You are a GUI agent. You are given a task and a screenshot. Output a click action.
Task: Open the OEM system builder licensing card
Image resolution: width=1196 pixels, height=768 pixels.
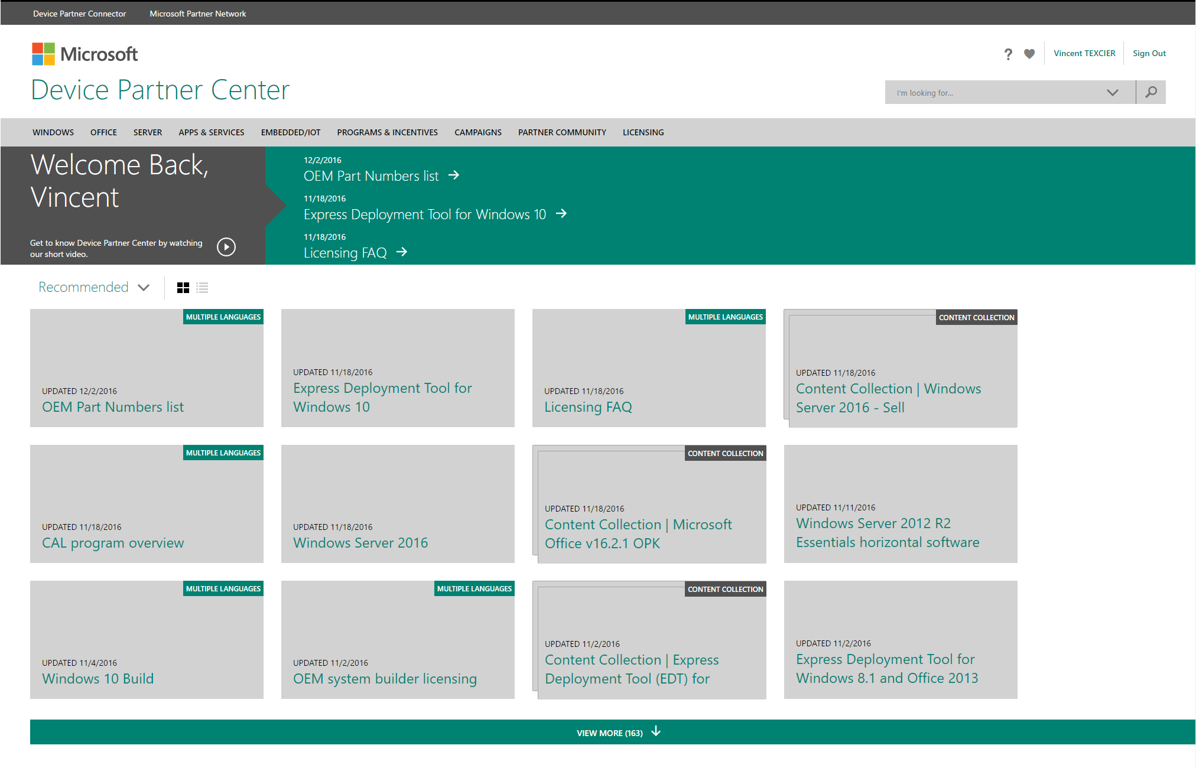pyautogui.click(x=398, y=640)
